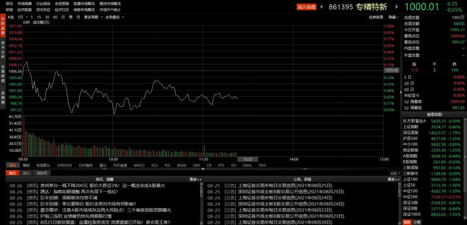Open 沪指三连阳 news headline
Image resolution: width=467 pixels, height=225 pixels.
[x=76, y=216]
